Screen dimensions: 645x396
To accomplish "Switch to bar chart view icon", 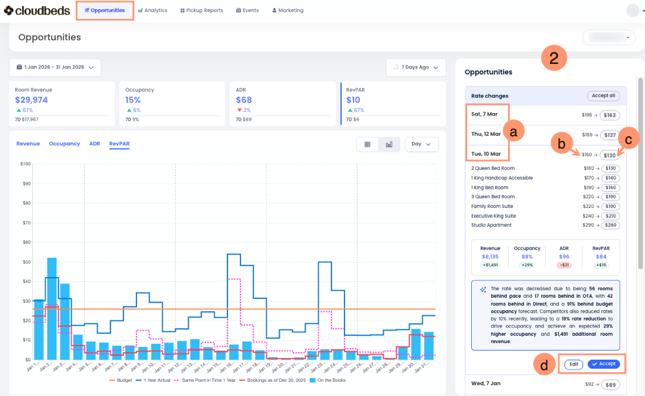I will tap(389, 145).
